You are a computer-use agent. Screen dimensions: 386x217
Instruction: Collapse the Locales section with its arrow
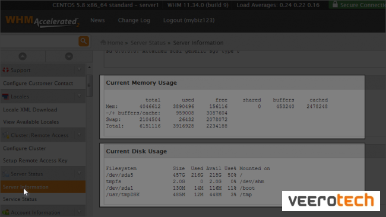(x=79, y=96)
